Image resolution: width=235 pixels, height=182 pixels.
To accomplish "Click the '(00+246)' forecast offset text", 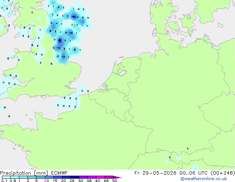I will point(223,173).
